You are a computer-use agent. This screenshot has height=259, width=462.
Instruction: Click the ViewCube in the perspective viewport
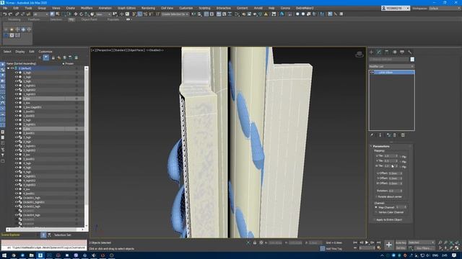coord(359,54)
